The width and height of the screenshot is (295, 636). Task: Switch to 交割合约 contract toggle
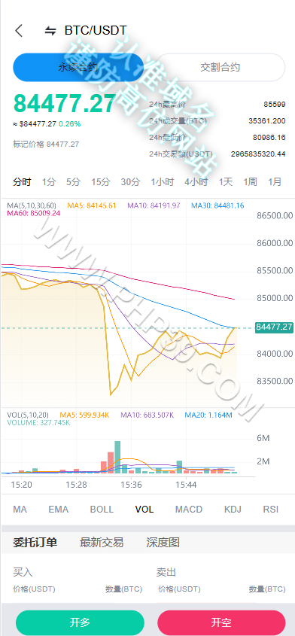(220, 67)
